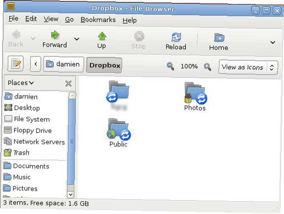The image size is (284, 214).
Task: Go Forward with the green arrow
Action: click(x=55, y=39)
